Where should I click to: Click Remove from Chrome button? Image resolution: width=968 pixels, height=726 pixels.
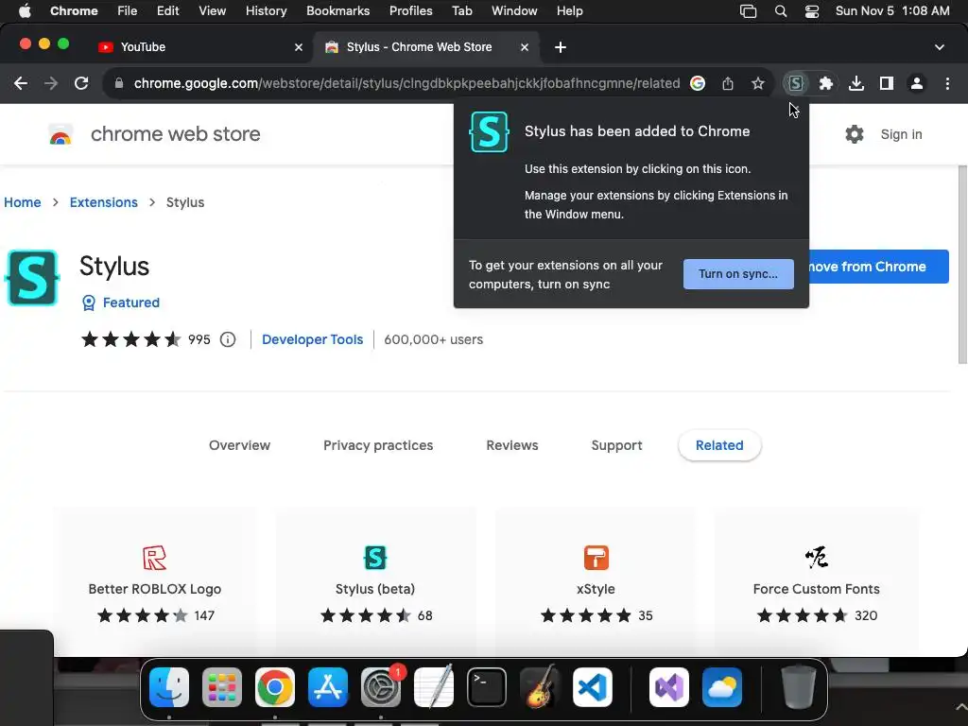(x=878, y=267)
